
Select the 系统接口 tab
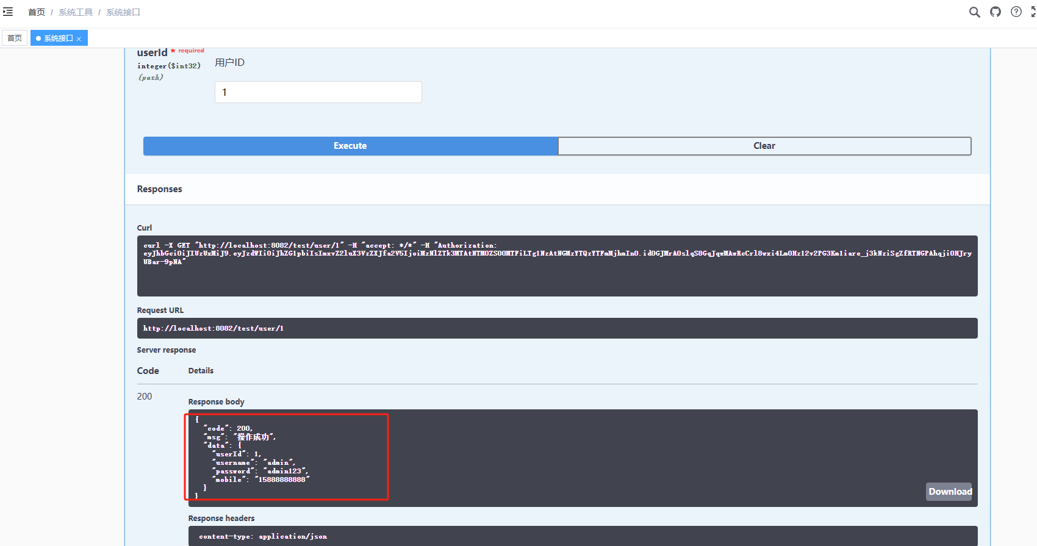click(x=59, y=38)
